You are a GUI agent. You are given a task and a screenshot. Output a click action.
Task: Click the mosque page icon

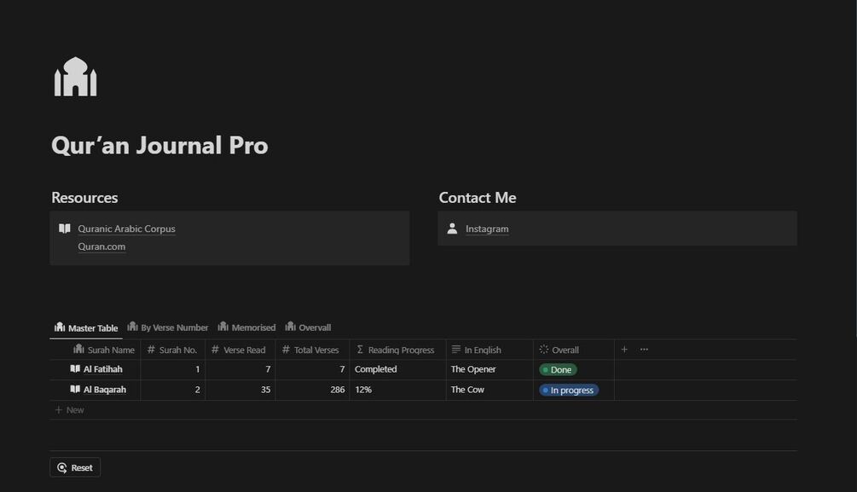pyautogui.click(x=76, y=77)
